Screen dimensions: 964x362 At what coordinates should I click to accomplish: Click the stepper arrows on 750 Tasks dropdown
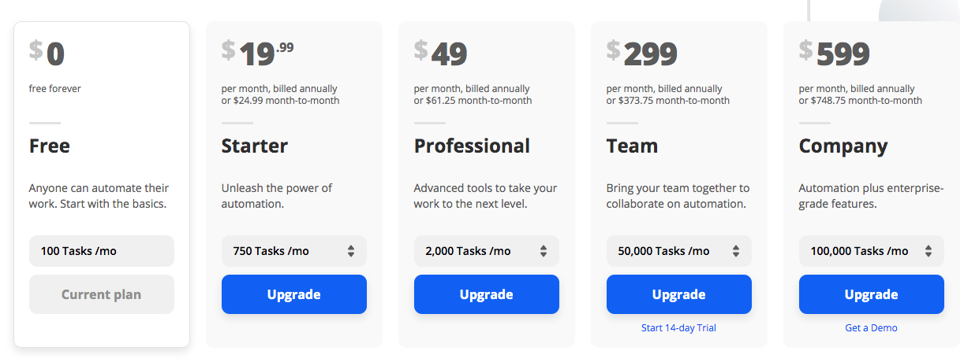tap(351, 251)
